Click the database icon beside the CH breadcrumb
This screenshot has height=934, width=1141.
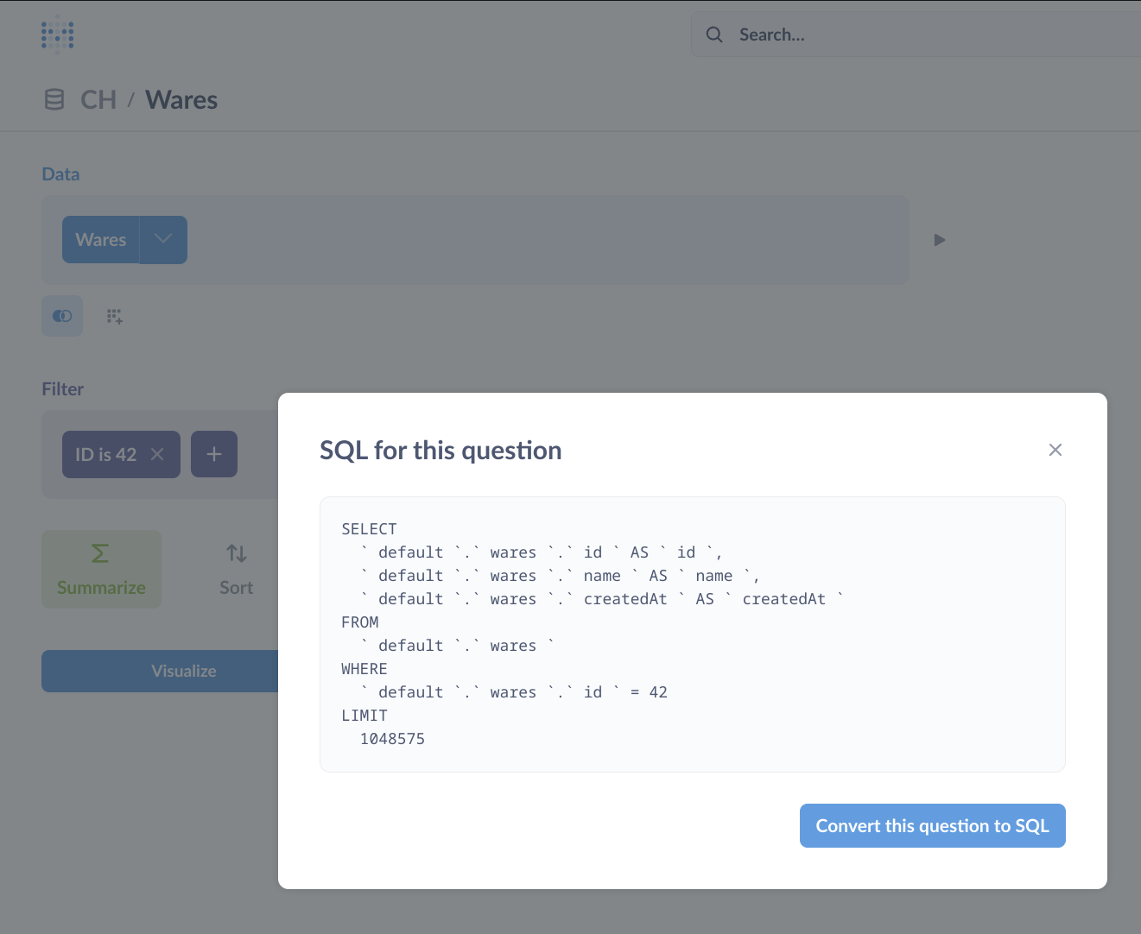[x=54, y=99]
